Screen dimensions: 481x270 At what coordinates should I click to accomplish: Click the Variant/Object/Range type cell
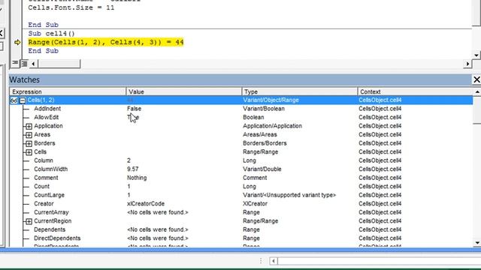(x=271, y=100)
